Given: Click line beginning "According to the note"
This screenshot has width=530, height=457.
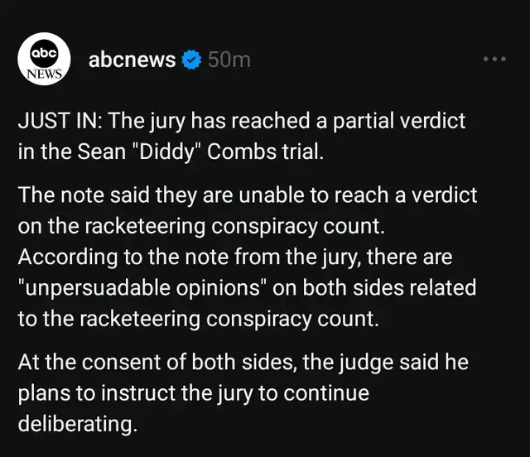Looking at the screenshot, I should [x=235, y=257].
